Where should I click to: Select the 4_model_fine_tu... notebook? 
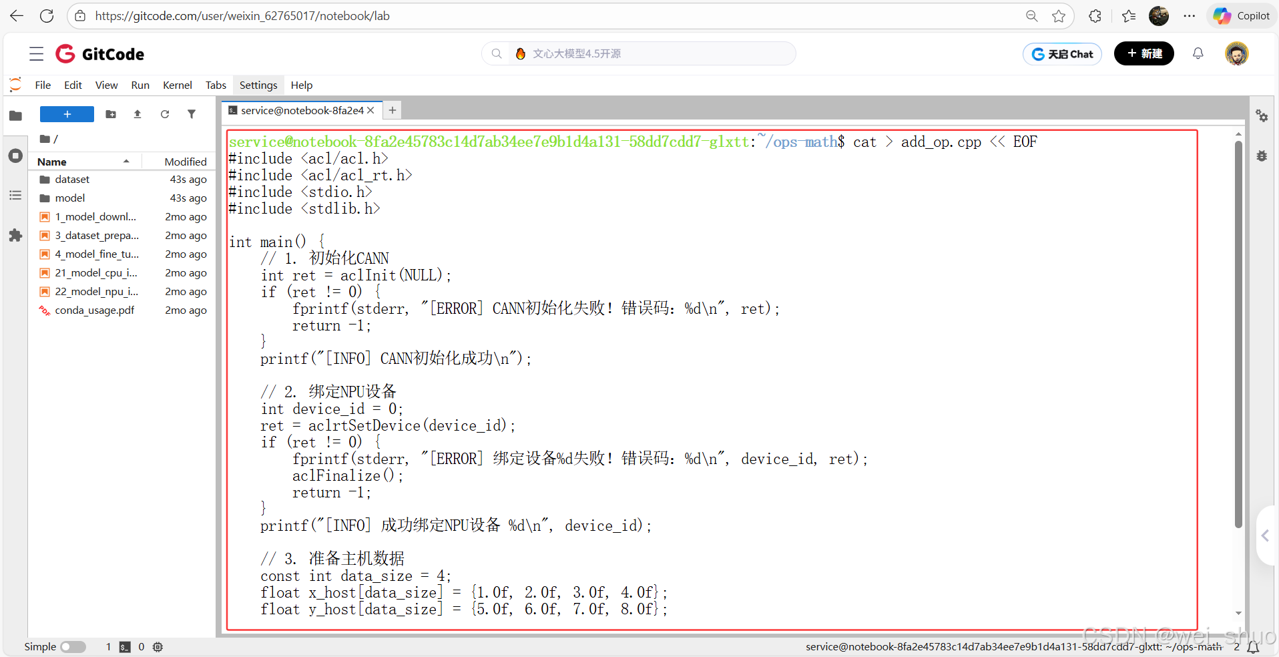click(123, 254)
